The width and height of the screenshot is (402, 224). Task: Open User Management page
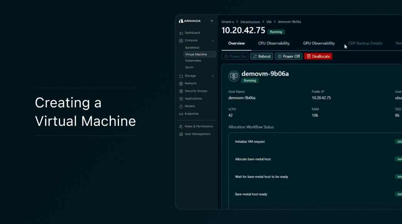click(198, 134)
